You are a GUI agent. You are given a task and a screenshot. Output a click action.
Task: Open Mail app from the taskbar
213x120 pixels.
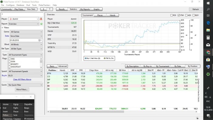pyautogui.click(x=208, y=45)
